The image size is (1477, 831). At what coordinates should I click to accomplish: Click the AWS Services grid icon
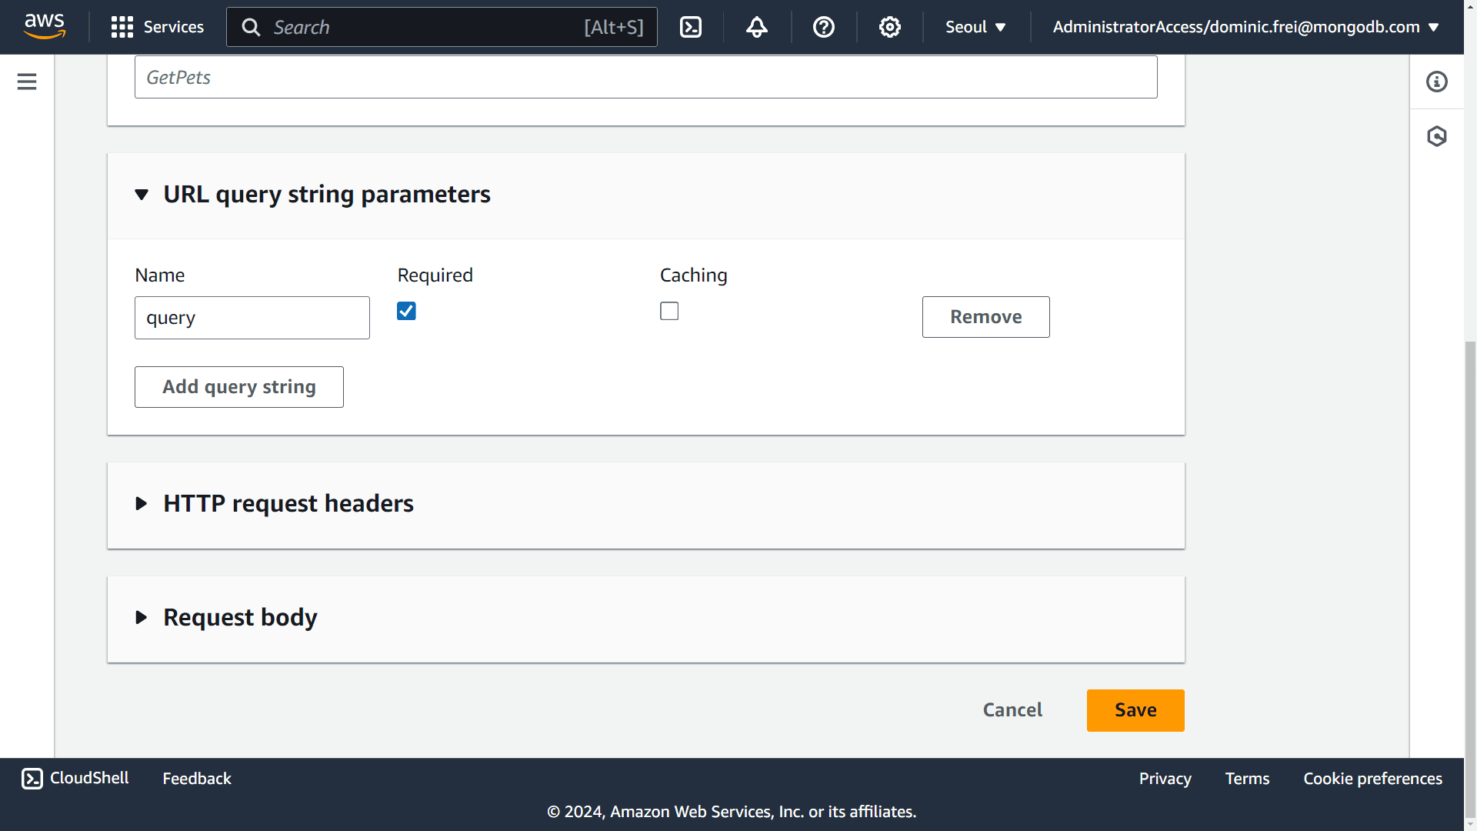click(x=122, y=28)
